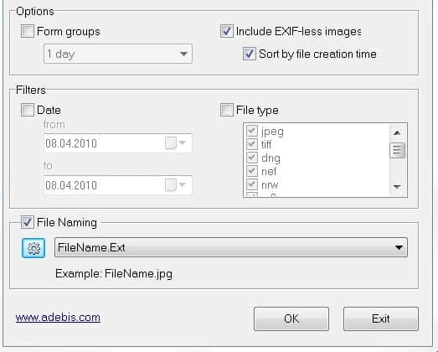This screenshot has height=352, width=438.
Task: Open the 'from' date dropdown arrow
Action: pyautogui.click(x=183, y=142)
